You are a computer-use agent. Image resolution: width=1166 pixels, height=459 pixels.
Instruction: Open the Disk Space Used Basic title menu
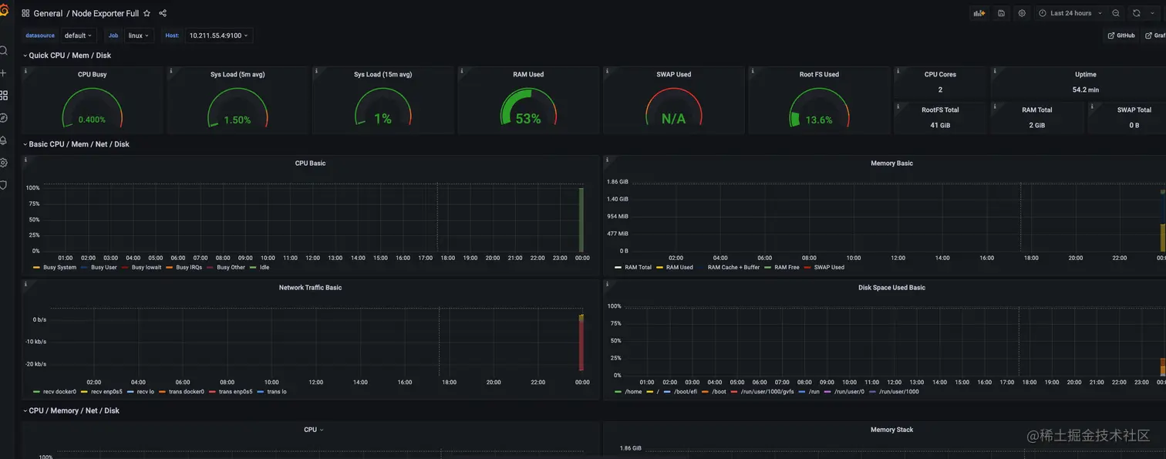click(891, 288)
